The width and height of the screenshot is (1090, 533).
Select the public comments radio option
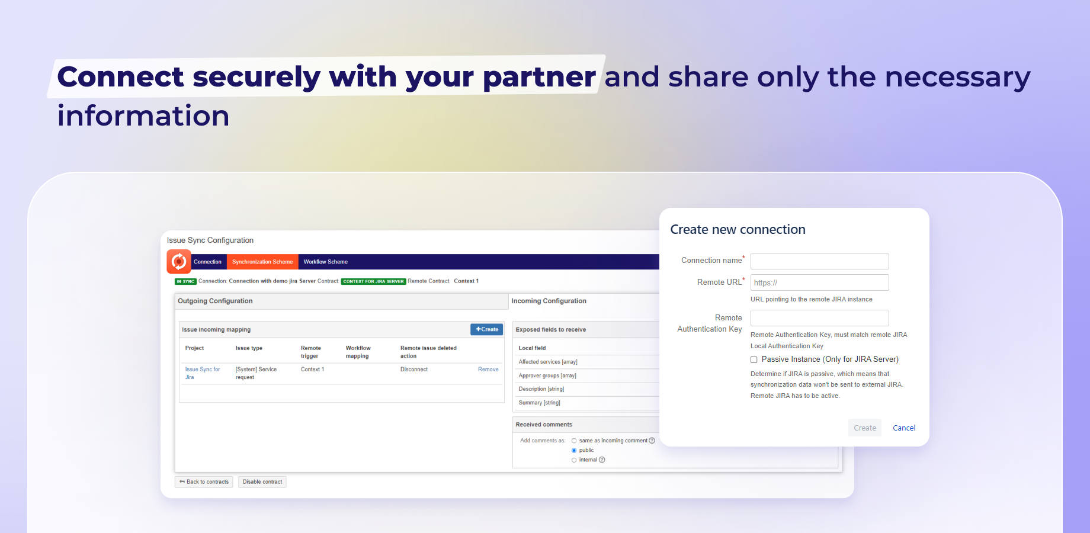click(574, 451)
